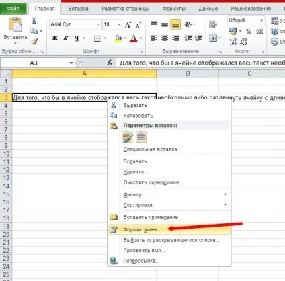Screen dimensions: 285x281
Task: Open the Arial Cyr font name dropdown
Action: point(98,24)
